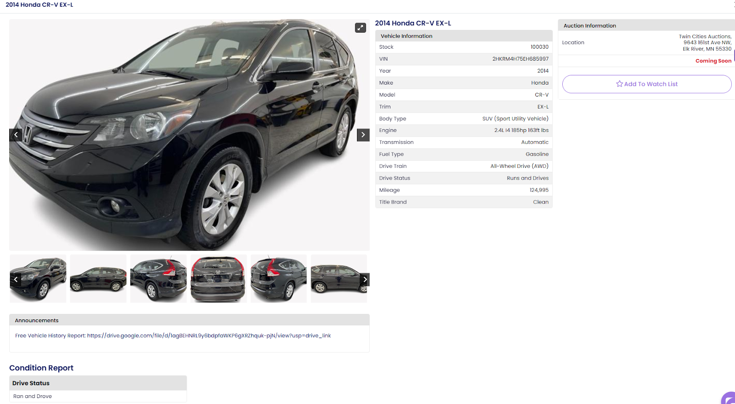Click star icon in watch list button
Image resolution: width=735 pixels, height=404 pixels.
coord(620,84)
